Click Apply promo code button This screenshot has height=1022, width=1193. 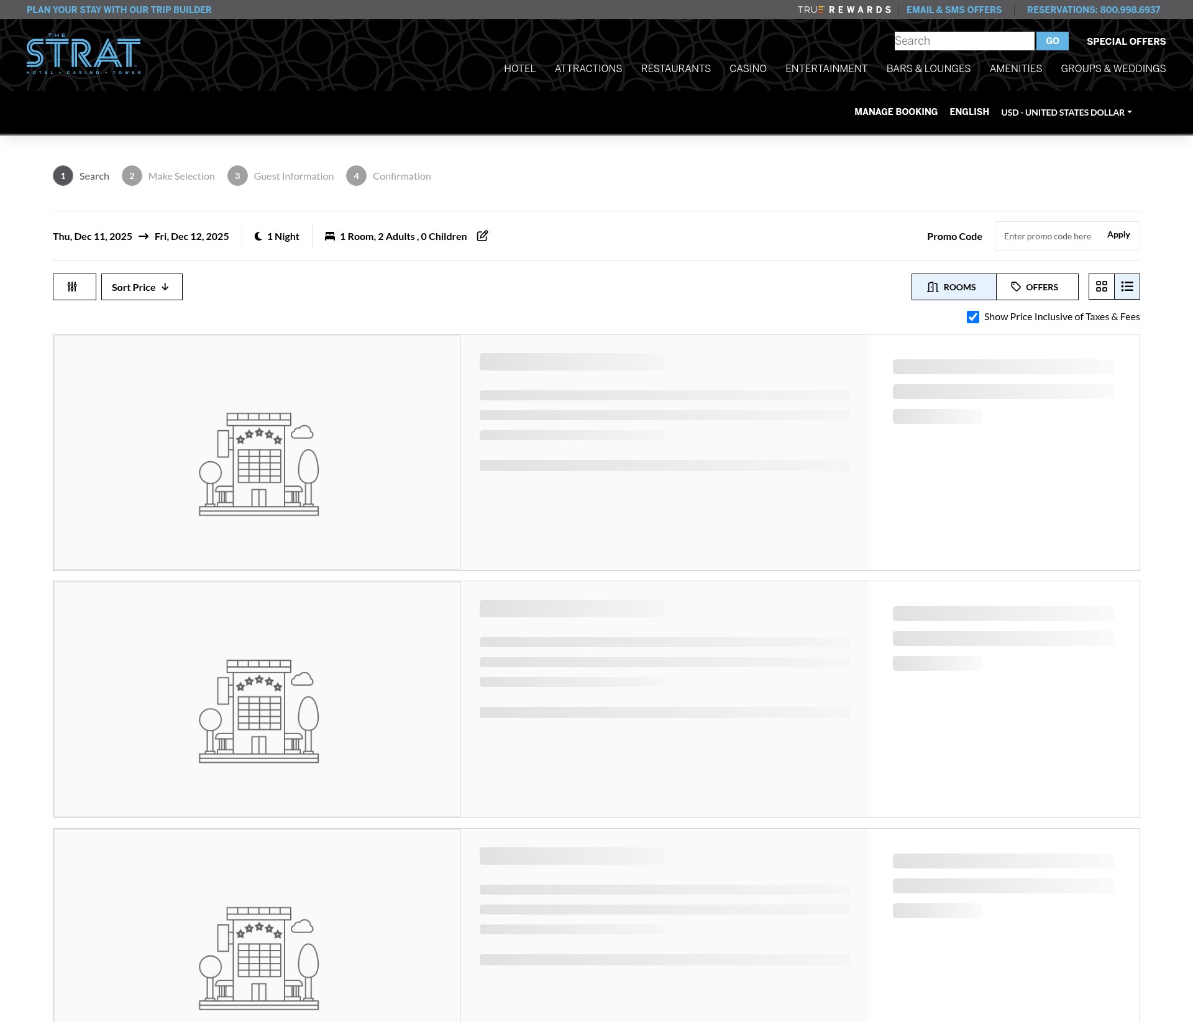(x=1118, y=235)
